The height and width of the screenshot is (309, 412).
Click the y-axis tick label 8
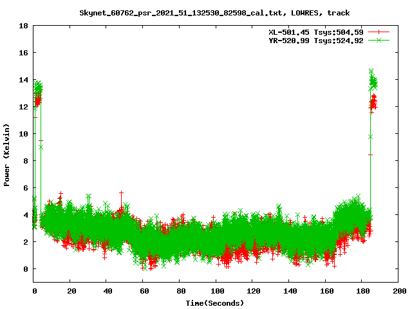pyautogui.click(x=26, y=161)
